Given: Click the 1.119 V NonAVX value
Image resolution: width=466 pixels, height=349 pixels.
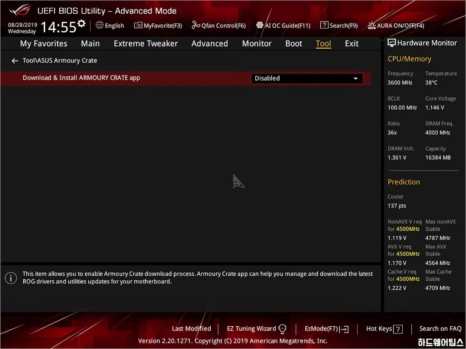Looking at the screenshot, I should 397,238.
